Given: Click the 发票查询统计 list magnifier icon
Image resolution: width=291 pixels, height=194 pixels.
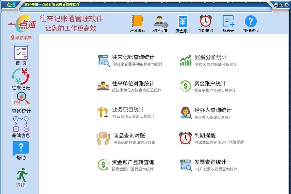Looking at the screenshot, I should click(x=186, y=165).
